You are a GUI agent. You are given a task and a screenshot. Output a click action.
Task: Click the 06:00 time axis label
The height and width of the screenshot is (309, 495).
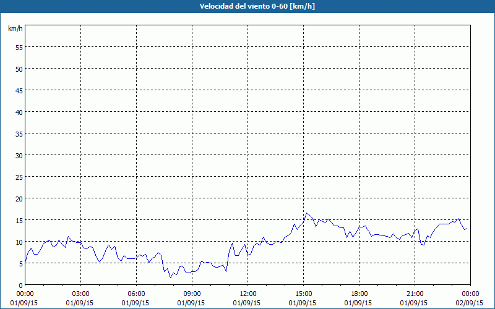pyautogui.click(x=136, y=294)
